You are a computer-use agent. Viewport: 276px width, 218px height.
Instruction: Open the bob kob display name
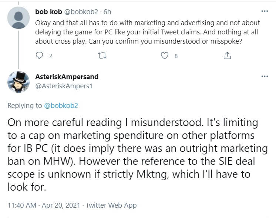click(x=48, y=12)
